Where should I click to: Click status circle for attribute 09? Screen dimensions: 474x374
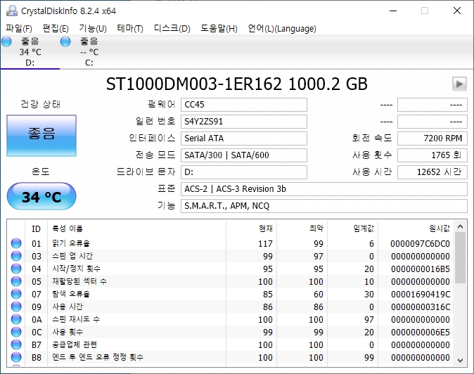16,307
